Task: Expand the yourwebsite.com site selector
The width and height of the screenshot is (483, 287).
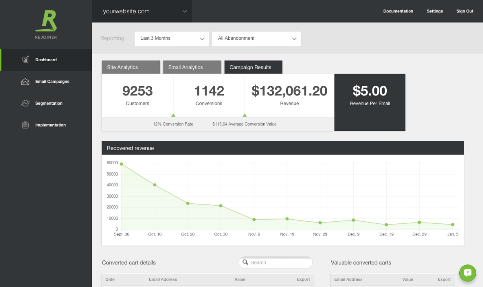Action: pos(142,11)
